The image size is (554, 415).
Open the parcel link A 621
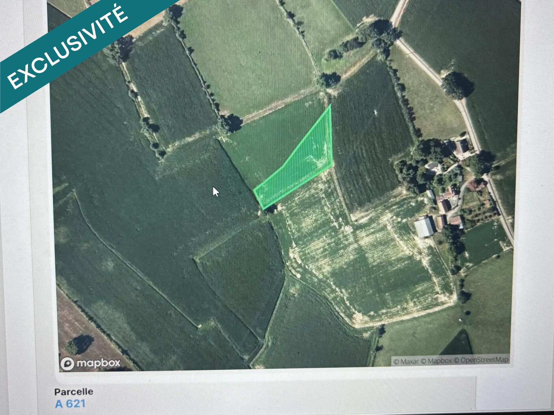point(70,404)
